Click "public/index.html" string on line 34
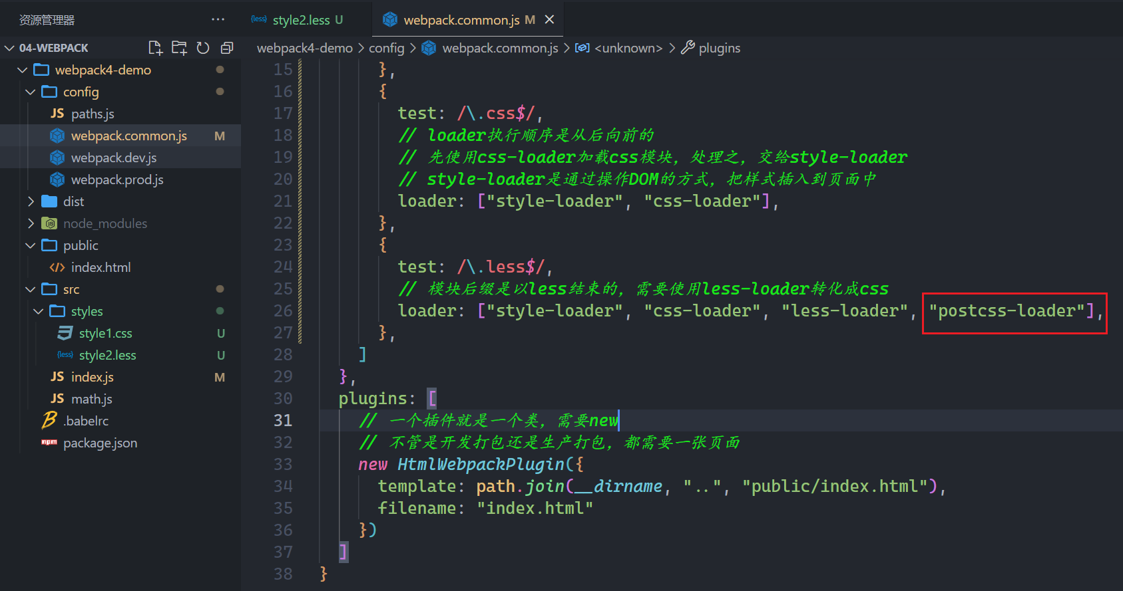This screenshot has height=591, width=1123. (835, 487)
